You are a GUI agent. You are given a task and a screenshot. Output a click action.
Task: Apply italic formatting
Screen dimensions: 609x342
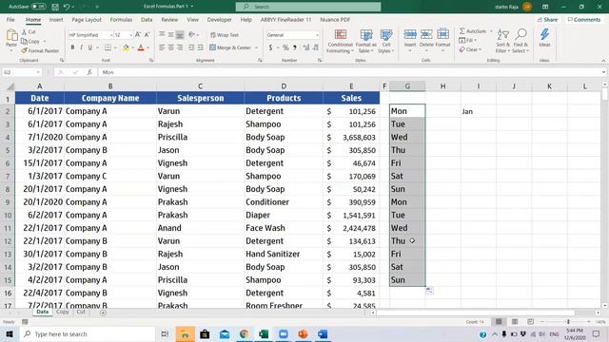click(x=81, y=47)
